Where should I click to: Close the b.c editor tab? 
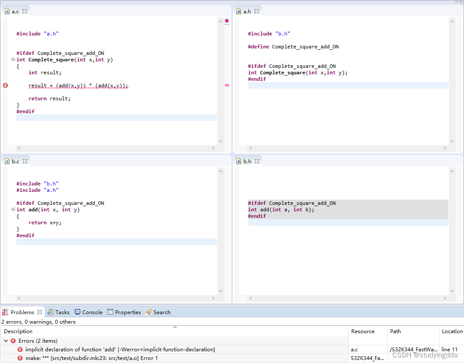point(25,161)
